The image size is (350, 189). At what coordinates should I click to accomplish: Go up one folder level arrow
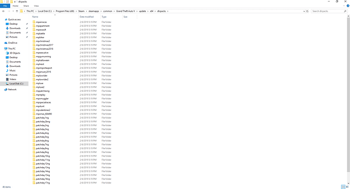(x=17, y=11)
